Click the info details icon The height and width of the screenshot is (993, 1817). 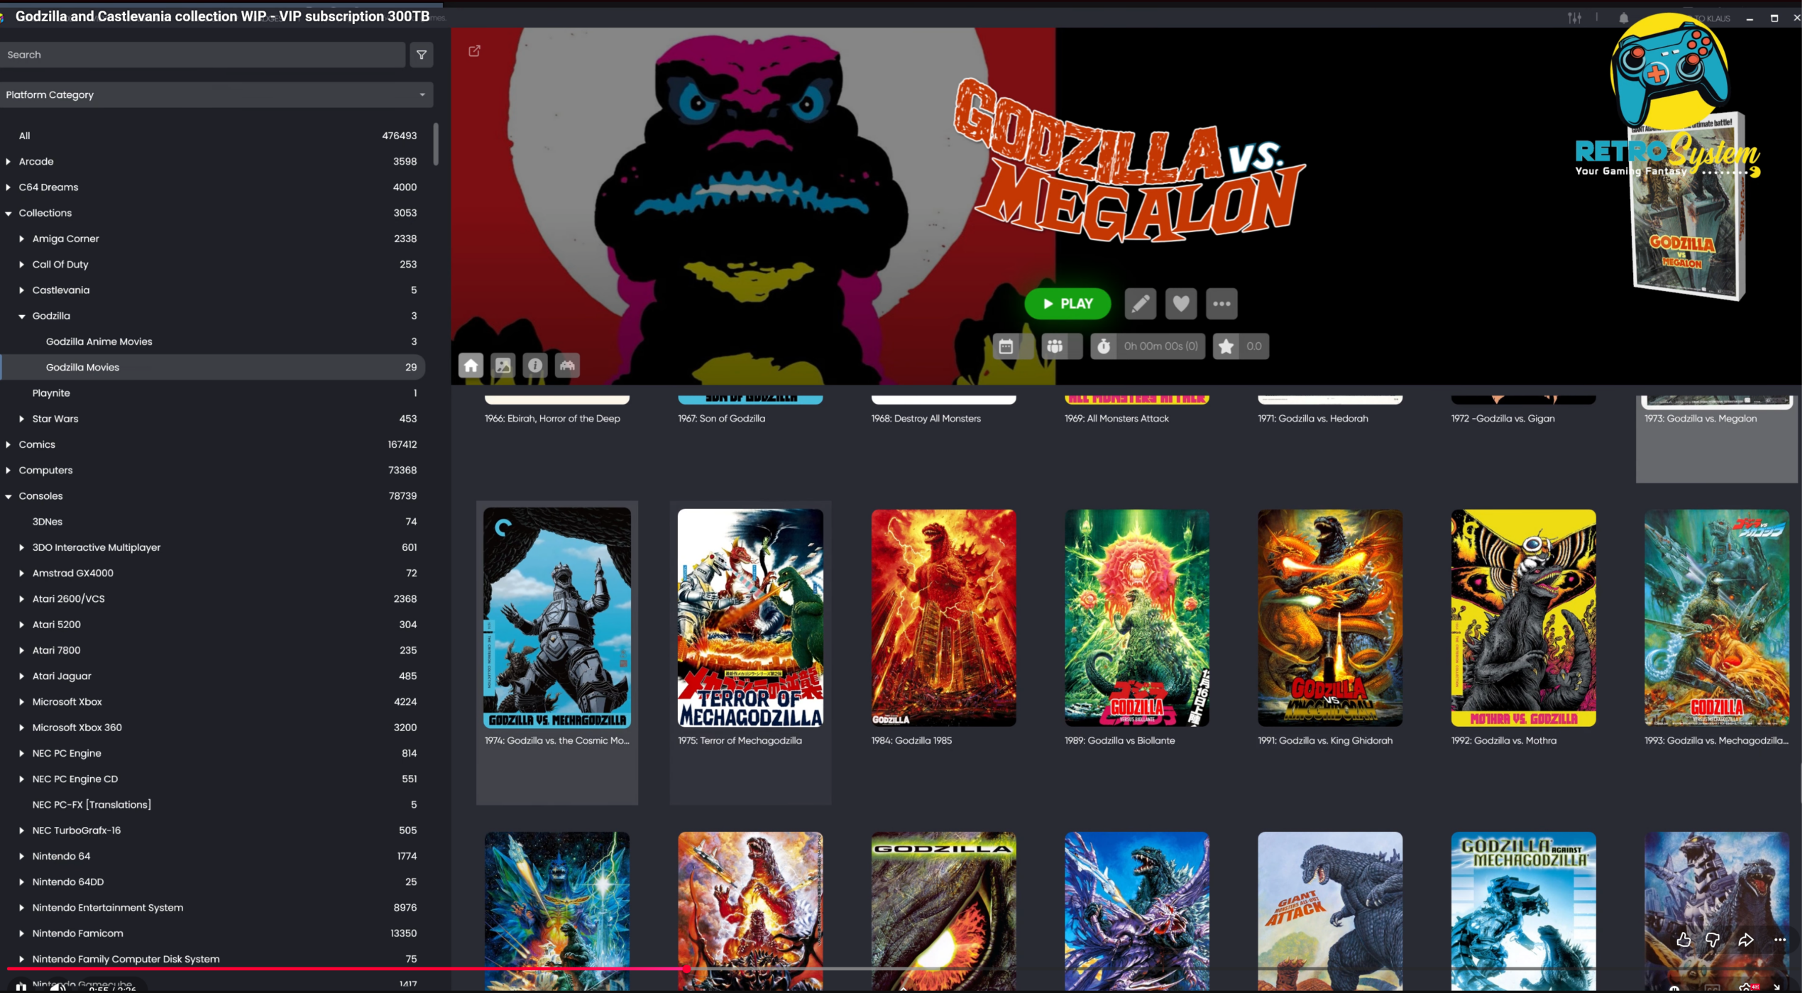point(534,366)
